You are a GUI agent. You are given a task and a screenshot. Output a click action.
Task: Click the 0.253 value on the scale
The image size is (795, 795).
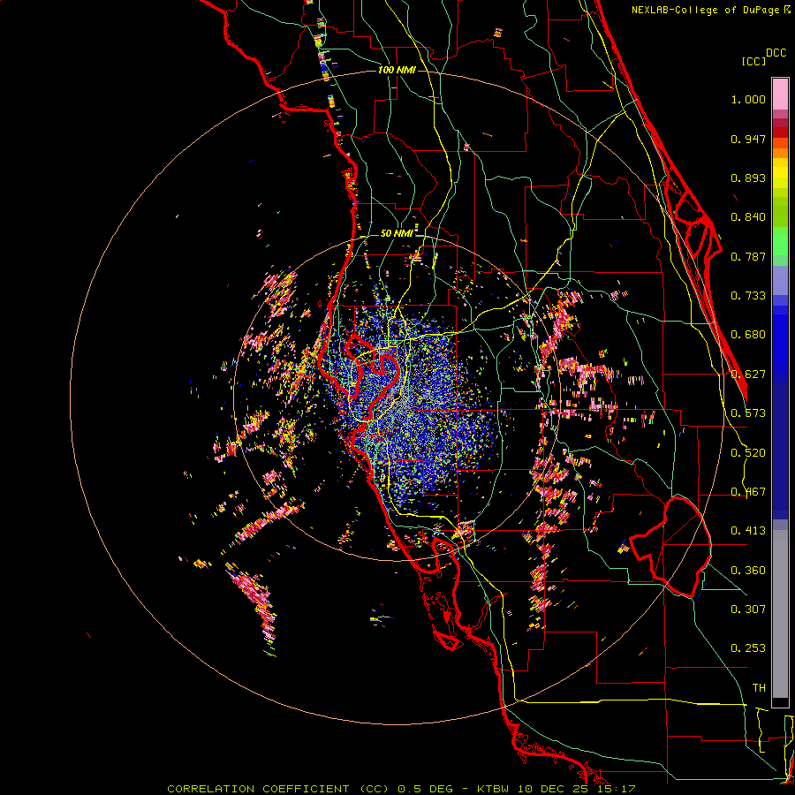(748, 648)
